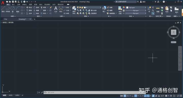
Task: Switch to the Start (开始) file tab
Action: pos(6,19)
